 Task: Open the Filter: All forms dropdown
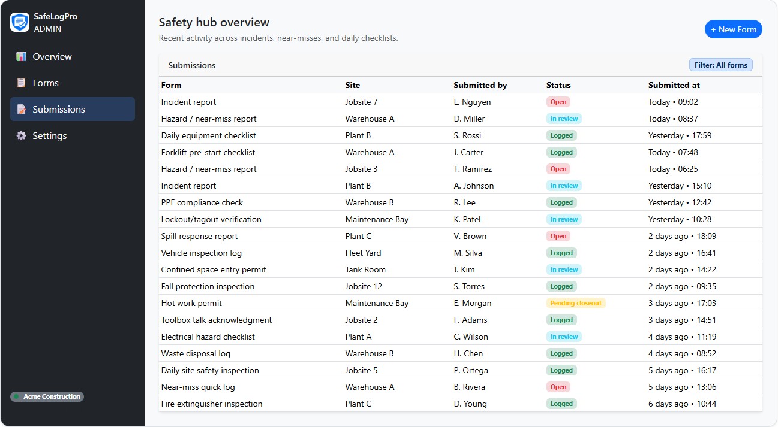720,65
